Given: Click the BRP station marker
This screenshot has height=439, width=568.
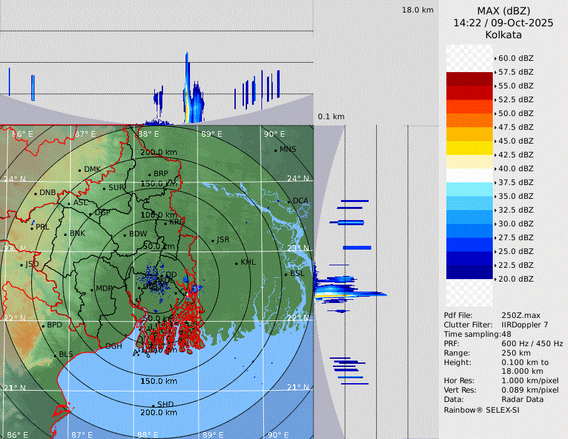Looking at the screenshot, I should (150, 174).
